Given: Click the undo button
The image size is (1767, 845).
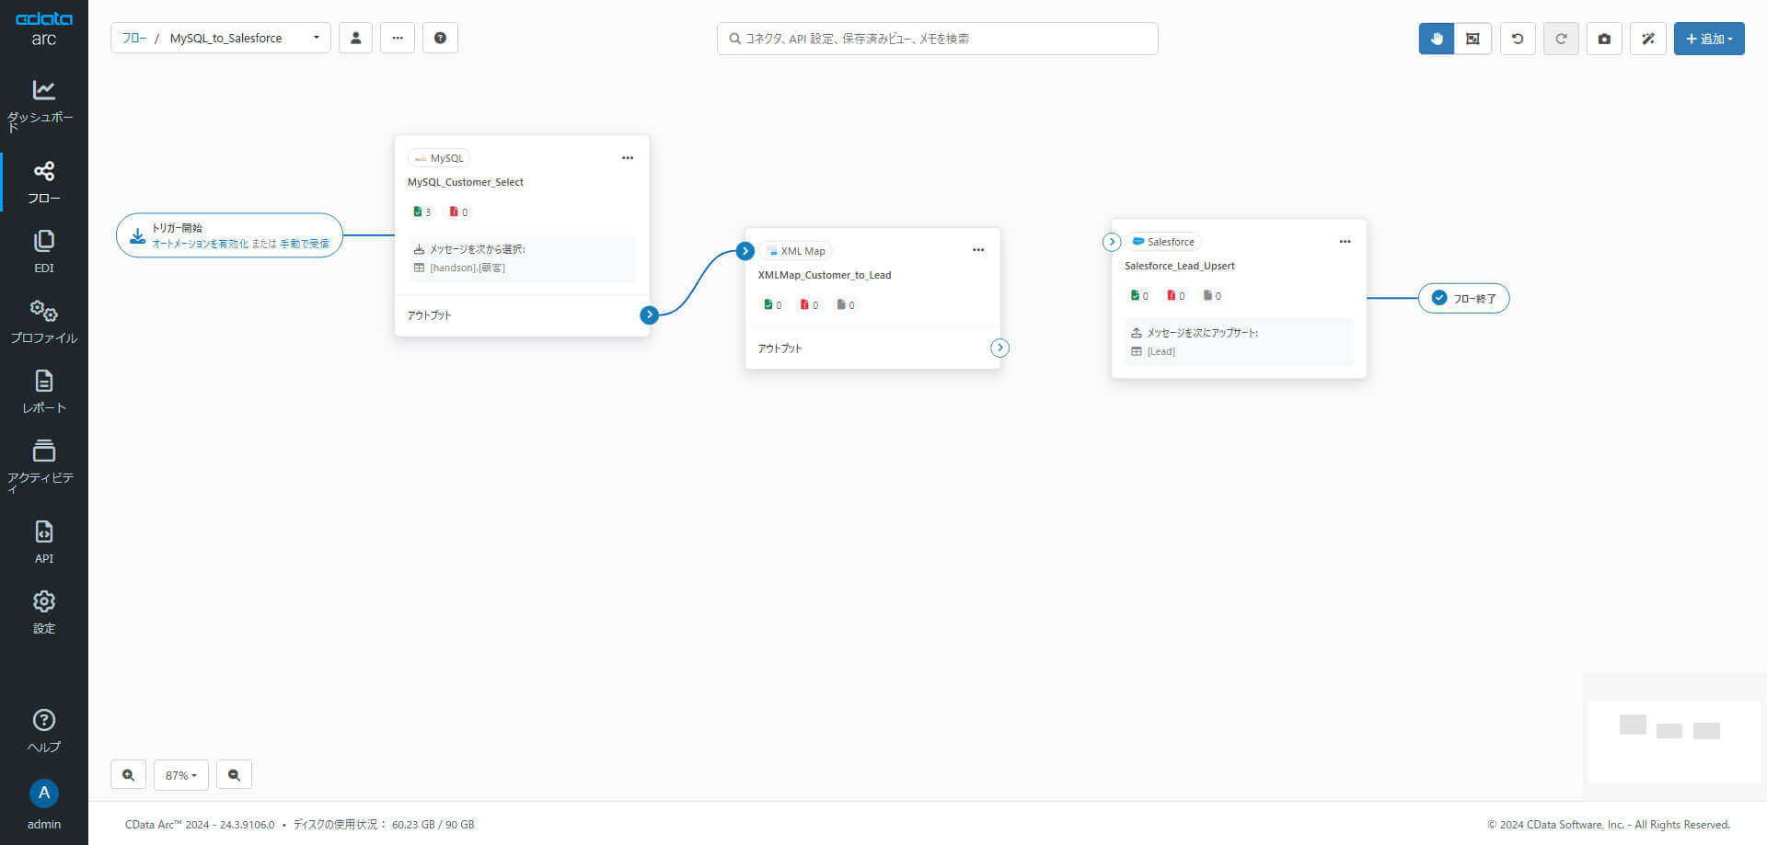Looking at the screenshot, I should coord(1518,39).
